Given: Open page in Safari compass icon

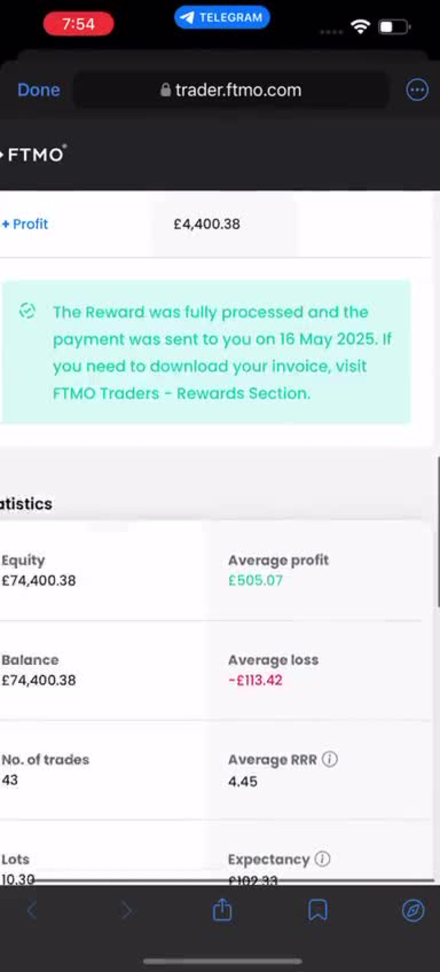Looking at the screenshot, I should coord(413,910).
